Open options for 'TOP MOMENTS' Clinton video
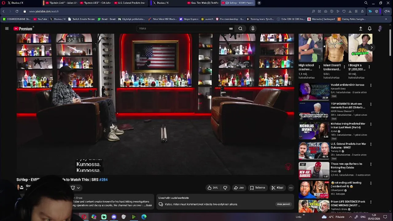Viewport: 393px width, 221px height. click(371, 104)
